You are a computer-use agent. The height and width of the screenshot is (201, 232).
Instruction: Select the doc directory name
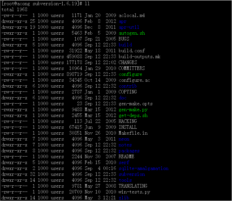tap(122, 98)
